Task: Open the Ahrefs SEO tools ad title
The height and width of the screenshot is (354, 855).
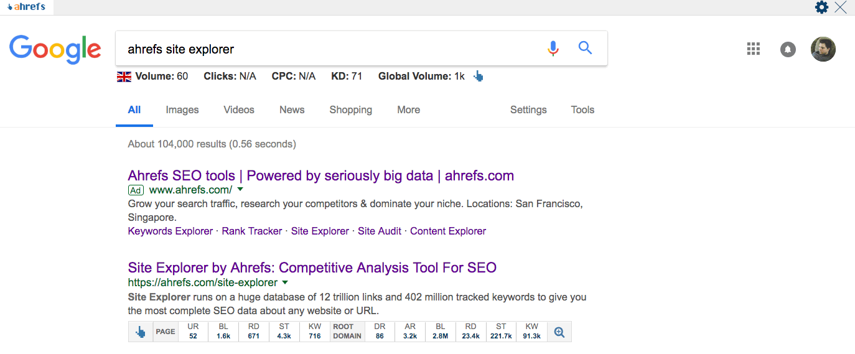Action: coord(321,175)
